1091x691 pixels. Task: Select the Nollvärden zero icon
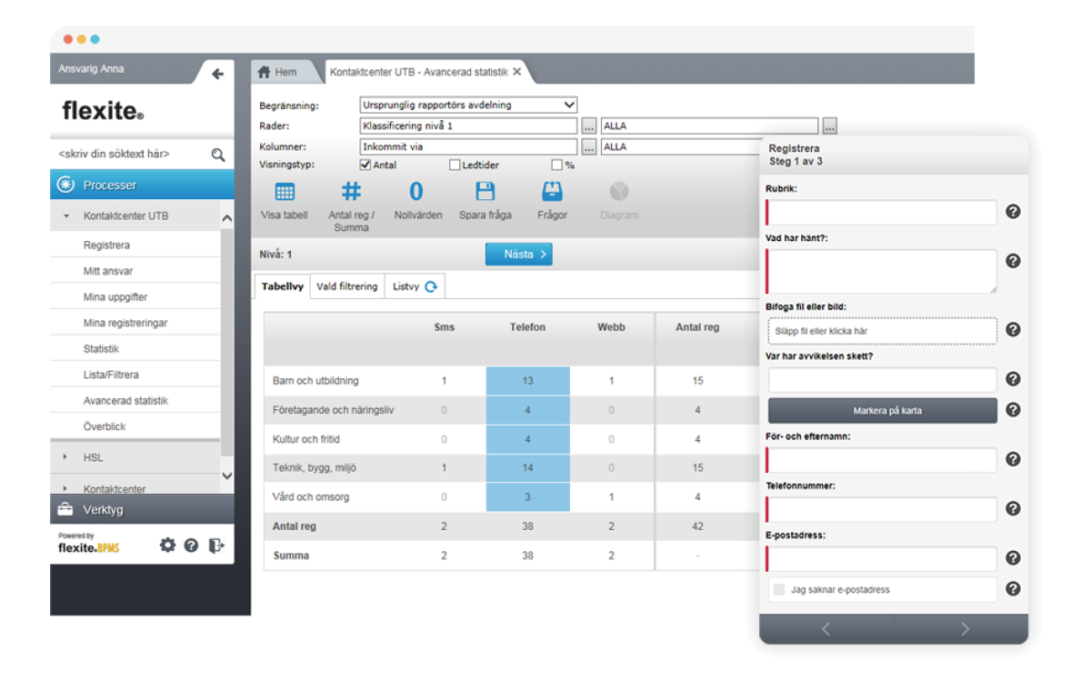[416, 192]
